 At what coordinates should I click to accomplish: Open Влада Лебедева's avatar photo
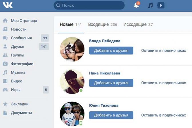tap(72, 49)
